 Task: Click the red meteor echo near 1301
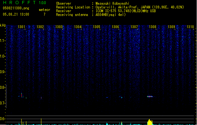[22, 95]
